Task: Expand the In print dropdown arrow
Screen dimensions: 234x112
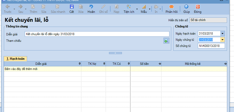Action: click(160, 9)
